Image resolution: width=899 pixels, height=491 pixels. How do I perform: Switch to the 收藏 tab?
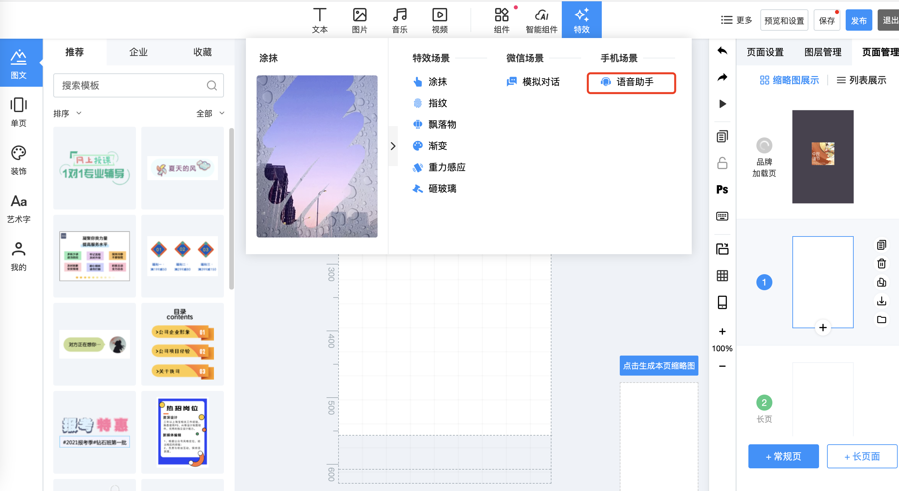(x=202, y=52)
